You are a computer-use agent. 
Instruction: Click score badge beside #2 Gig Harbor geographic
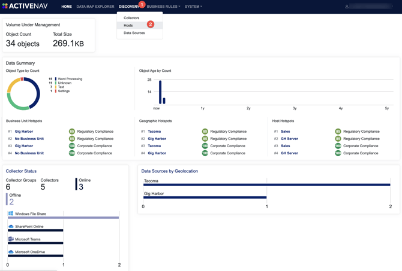point(205,139)
